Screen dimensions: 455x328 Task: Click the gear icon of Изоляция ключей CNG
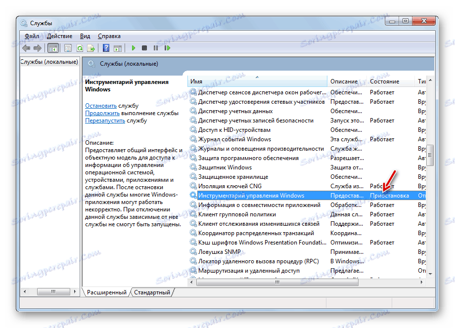pyautogui.click(x=193, y=186)
